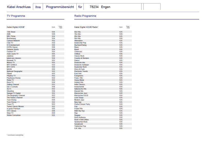Viewport: 206px width, 145px height.
Task: Select 'Arabischer Pop' radio row
Action: 103,43
